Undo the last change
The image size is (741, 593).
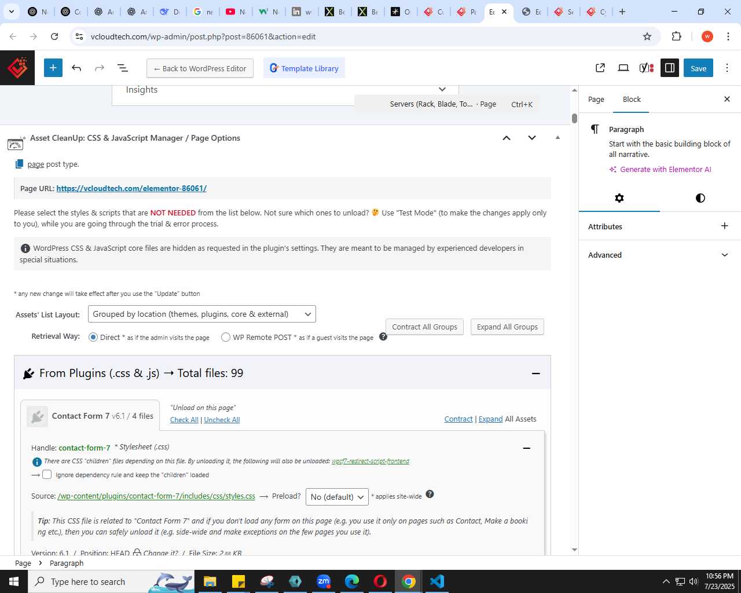click(76, 68)
